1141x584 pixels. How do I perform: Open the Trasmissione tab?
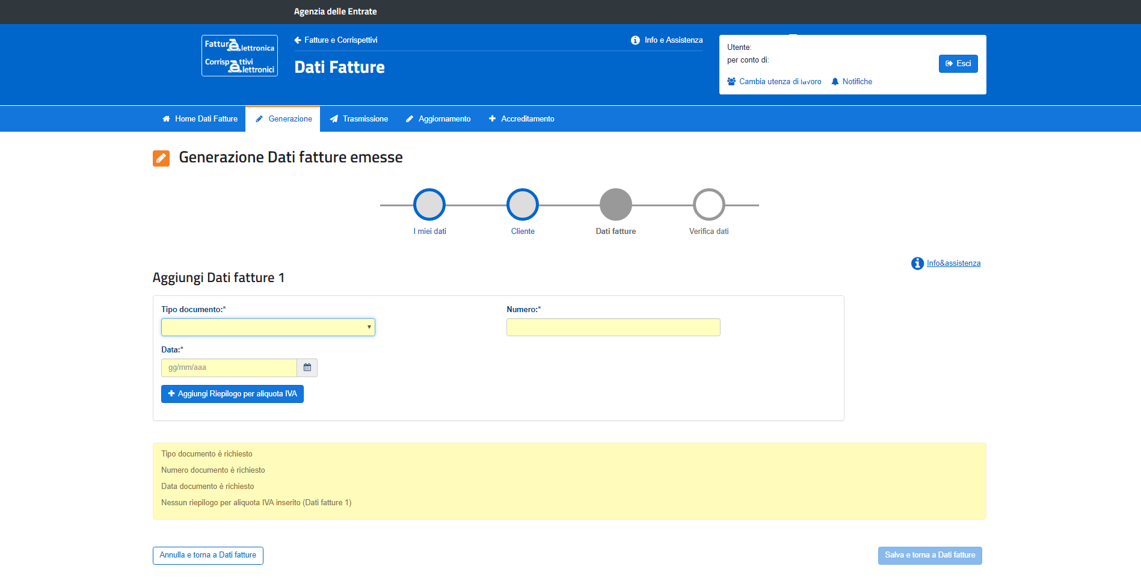point(359,119)
